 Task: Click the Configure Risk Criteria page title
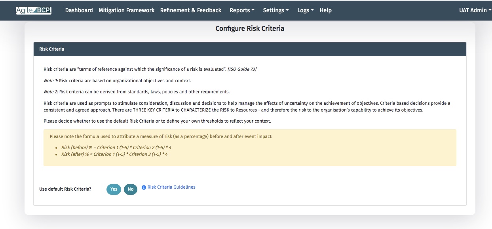(249, 28)
